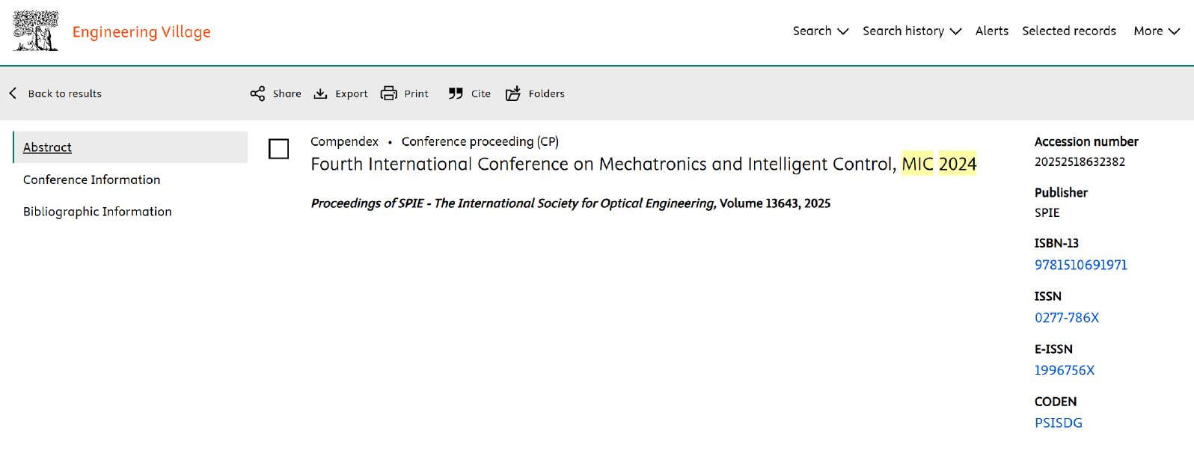Open CODEN link PSISDG
The width and height of the screenshot is (1194, 454).
(x=1059, y=423)
